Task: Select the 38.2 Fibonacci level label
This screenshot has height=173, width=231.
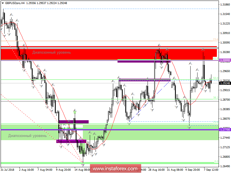Action: tap(215, 97)
